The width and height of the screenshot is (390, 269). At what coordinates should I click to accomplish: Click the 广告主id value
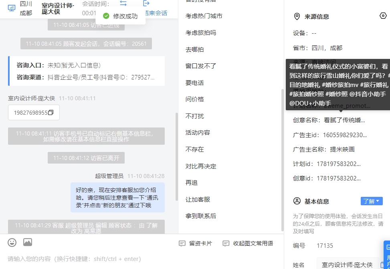(x=345, y=135)
